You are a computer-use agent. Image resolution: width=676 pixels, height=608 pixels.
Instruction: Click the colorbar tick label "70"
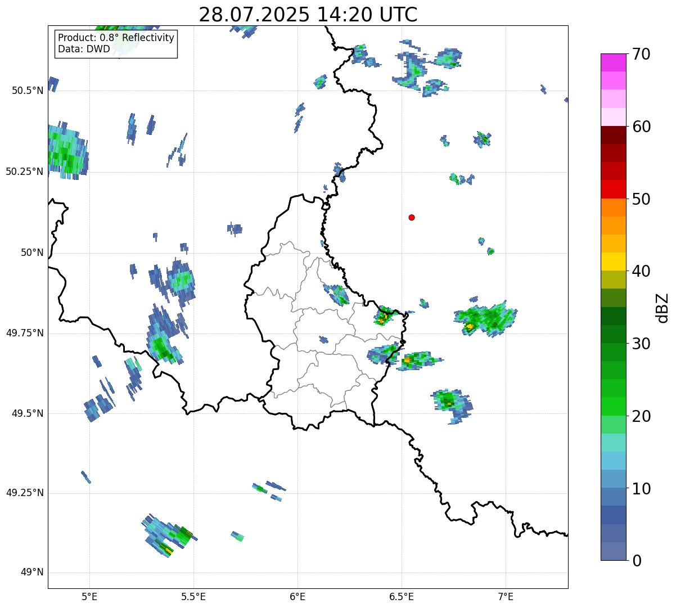[x=641, y=54]
